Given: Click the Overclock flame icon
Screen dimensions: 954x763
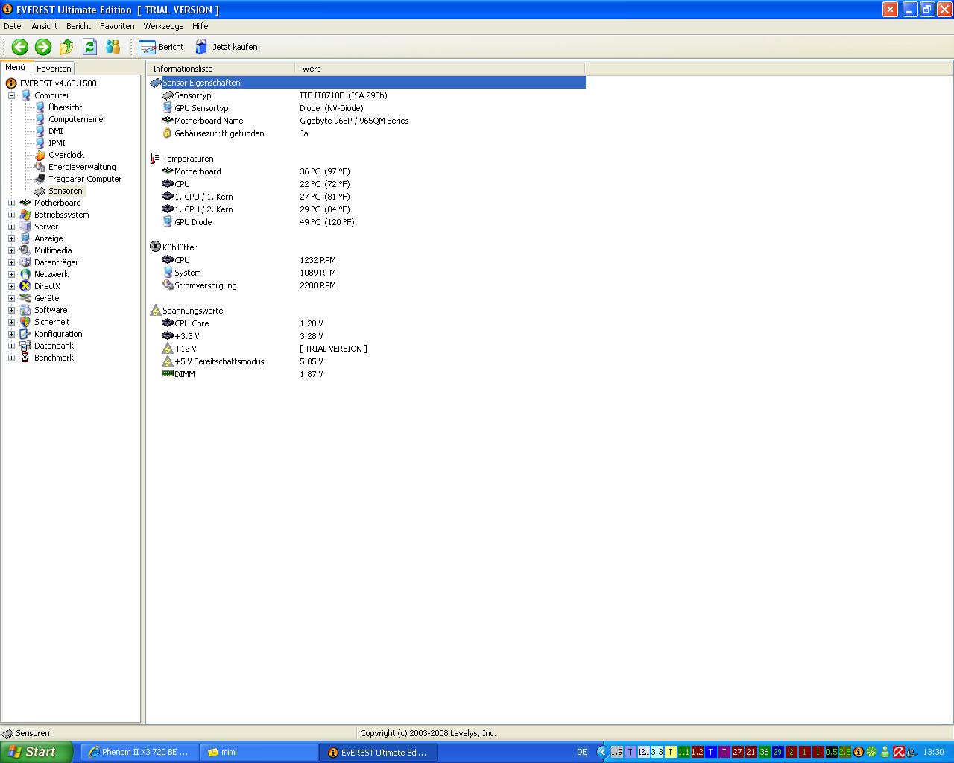Looking at the screenshot, I should click(40, 155).
